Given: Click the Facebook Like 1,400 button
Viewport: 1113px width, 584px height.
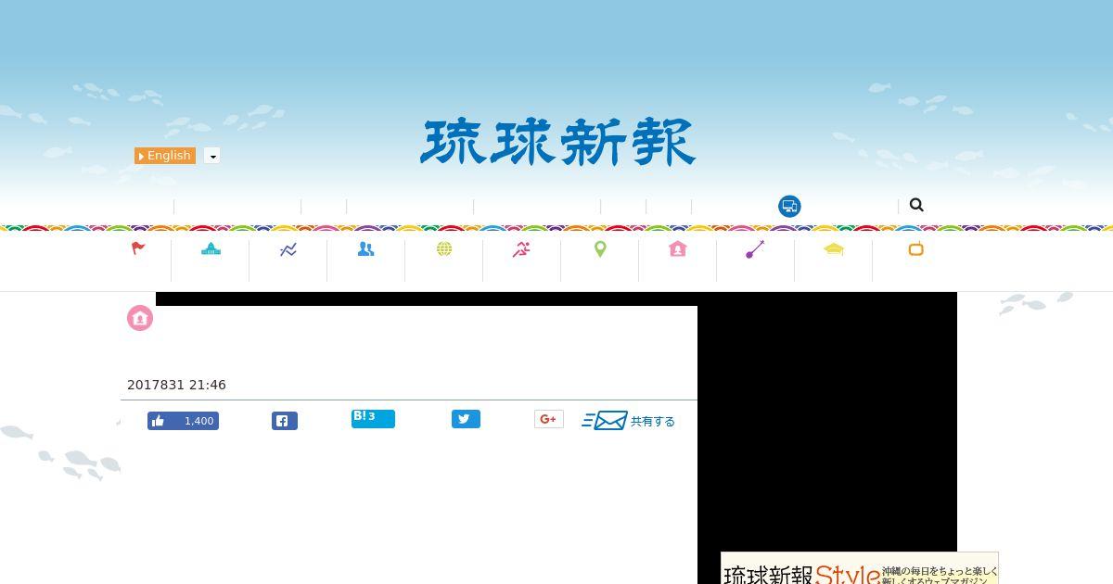Looking at the screenshot, I should pyautogui.click(x=183, y=421).
